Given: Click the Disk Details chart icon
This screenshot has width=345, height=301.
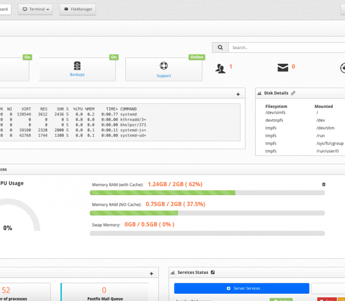Looking at the screenshot, I should [259, 93].
